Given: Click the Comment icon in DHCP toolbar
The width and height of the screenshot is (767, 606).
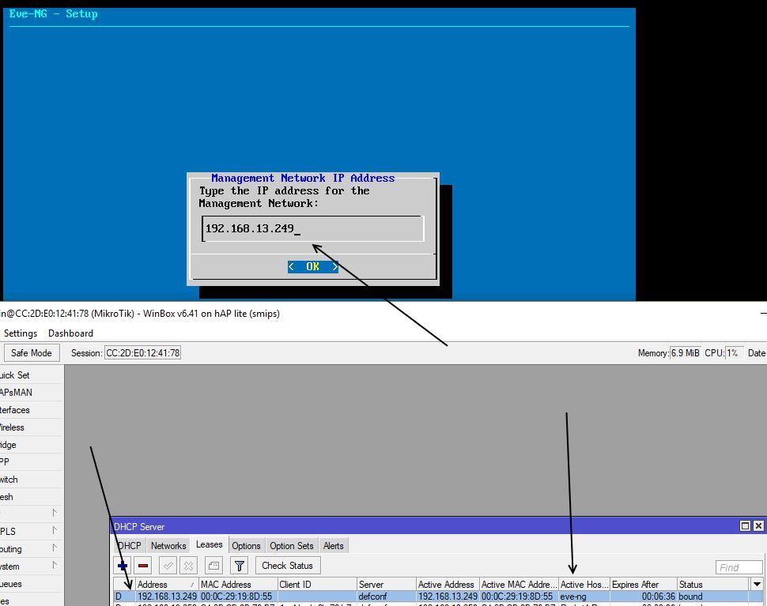Looking at the screenshot, I should [x=213, y=566].
